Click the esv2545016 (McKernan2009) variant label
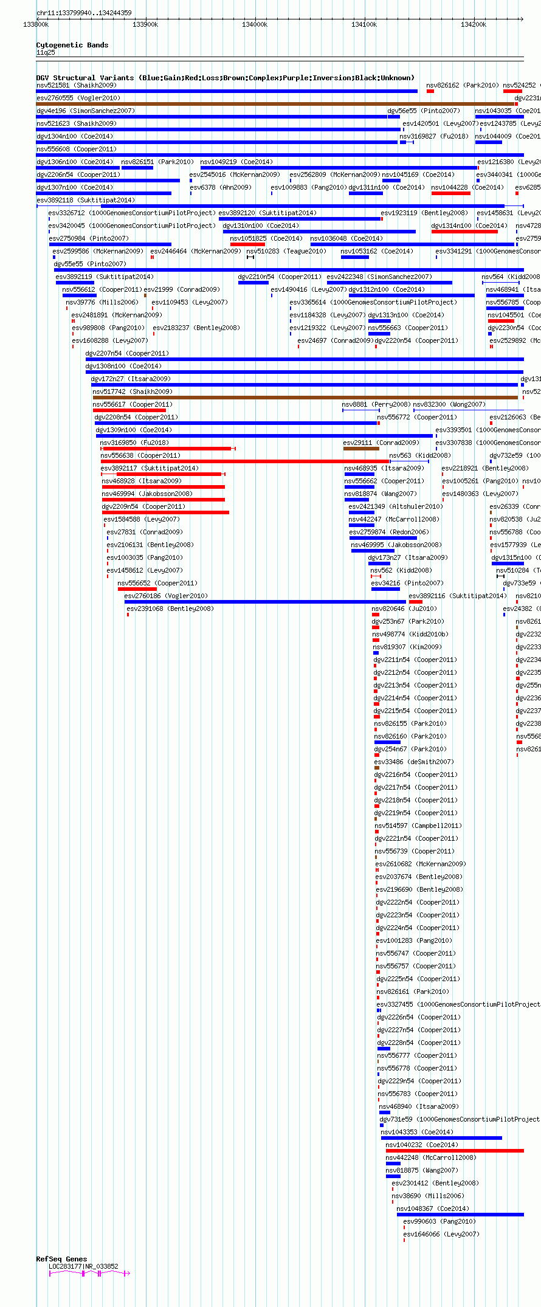 (235, 174)
